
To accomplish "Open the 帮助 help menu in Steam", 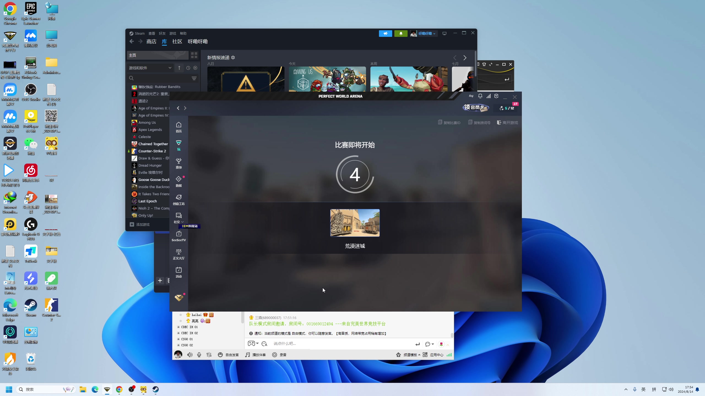I will tap(183, 33).
